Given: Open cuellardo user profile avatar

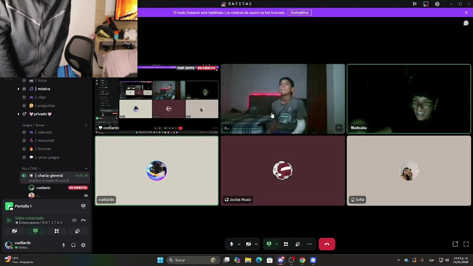Looking at the screenshot, I should [x=8, y=245].
